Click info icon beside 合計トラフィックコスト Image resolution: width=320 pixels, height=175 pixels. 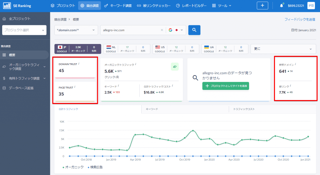pos(172,86)
